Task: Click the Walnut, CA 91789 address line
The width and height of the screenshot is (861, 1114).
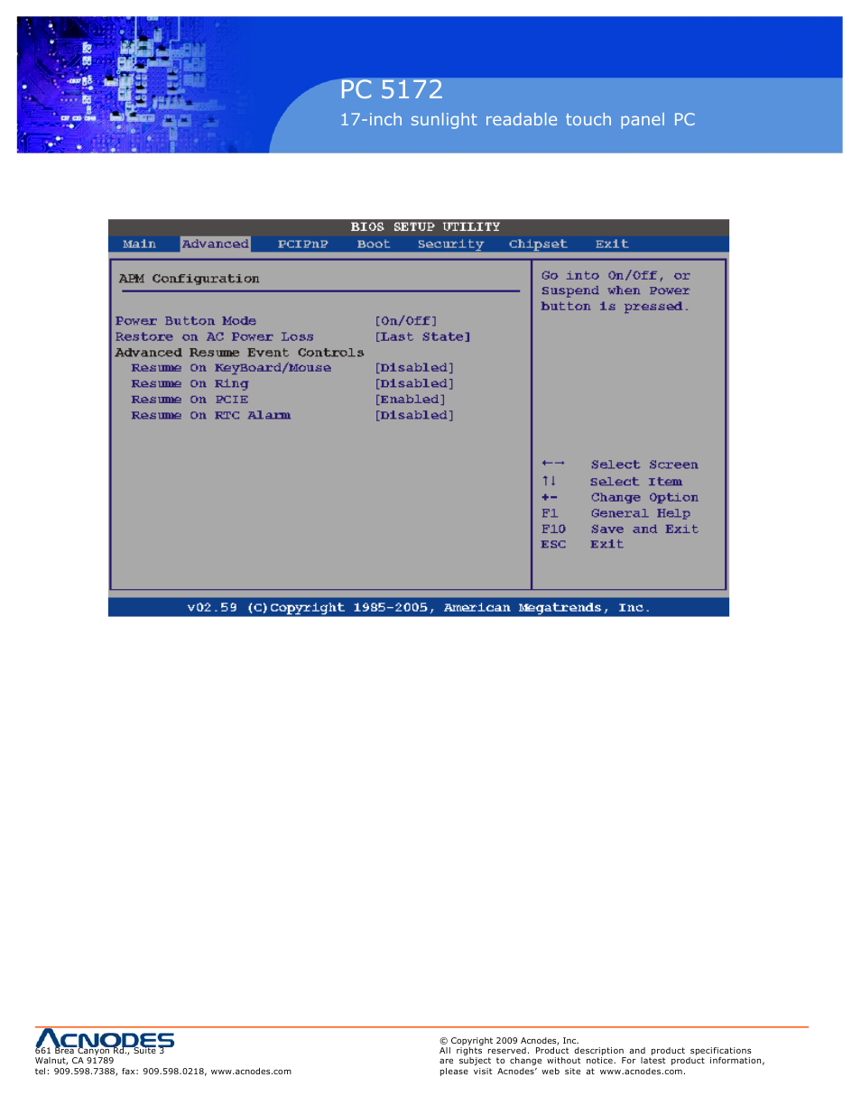Action: tap(75, 1061)
